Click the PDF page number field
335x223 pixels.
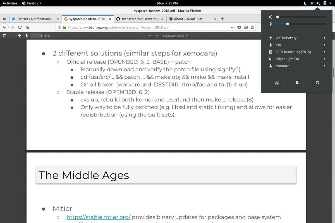pyautogui.click(x=37, y=36)
